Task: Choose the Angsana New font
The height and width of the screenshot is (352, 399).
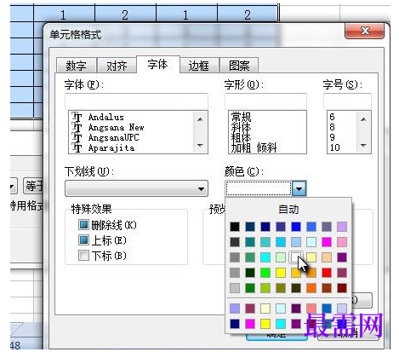Action: coord(116,127)
